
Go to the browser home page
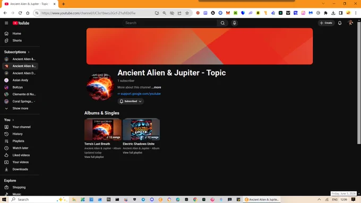point(28,13)
